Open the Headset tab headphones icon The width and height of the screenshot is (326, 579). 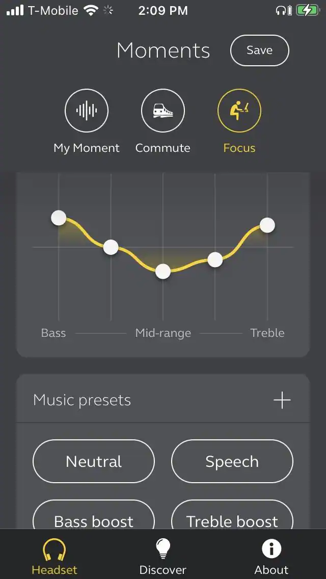tap(55, 549)
